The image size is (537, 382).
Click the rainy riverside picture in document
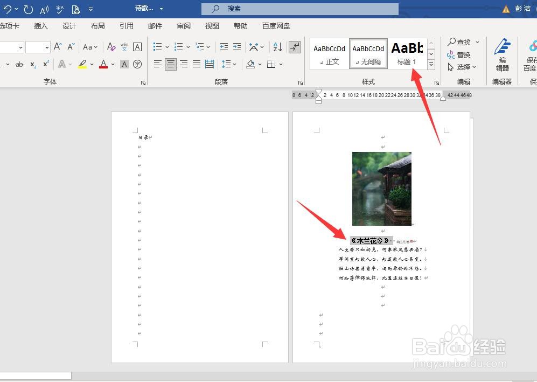(382, 189)
